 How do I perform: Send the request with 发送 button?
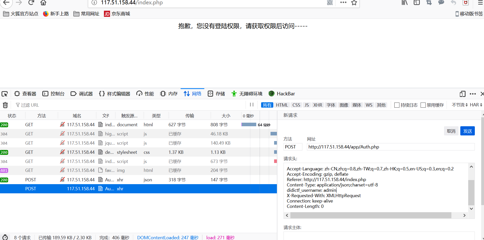(467, 131)
